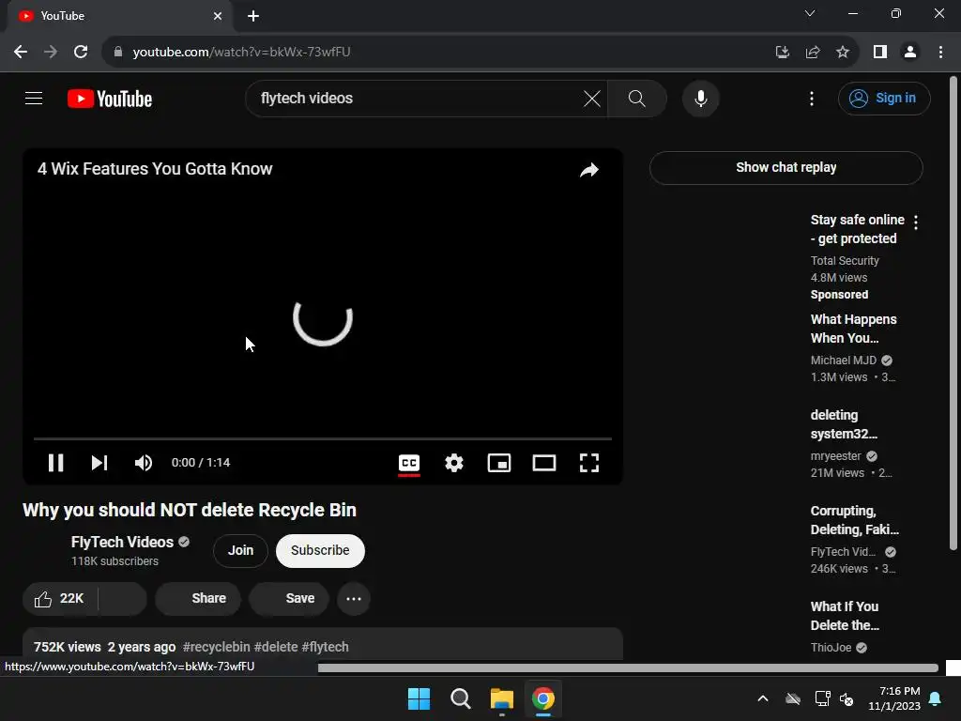The image size is (961, 721).
Task: Open Chrome profile icon
Action: (910, 53)
